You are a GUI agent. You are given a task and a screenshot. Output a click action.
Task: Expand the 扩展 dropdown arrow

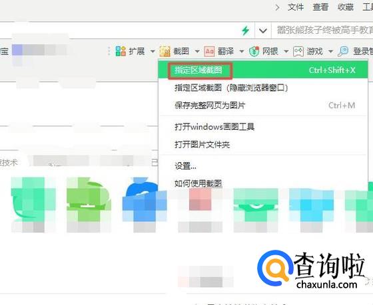[153, 51]
